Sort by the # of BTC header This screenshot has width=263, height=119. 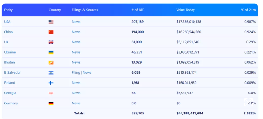pos(138,10)
